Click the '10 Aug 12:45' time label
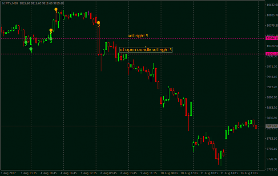The width and height of the screenshot is (278, 176). coord(189,173)
